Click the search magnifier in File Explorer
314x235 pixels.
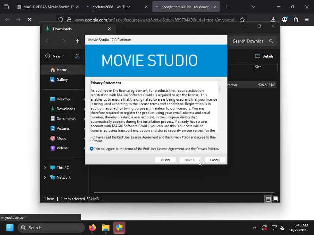coord(271,41)
